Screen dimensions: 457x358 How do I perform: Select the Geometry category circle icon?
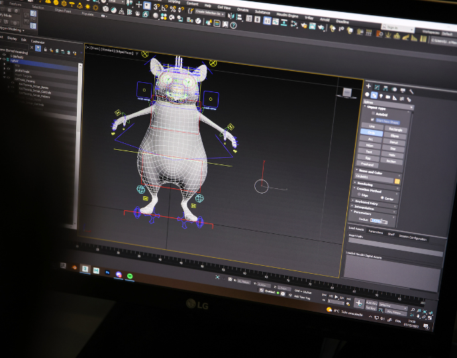pyautogui.click(x=367, y=94)
